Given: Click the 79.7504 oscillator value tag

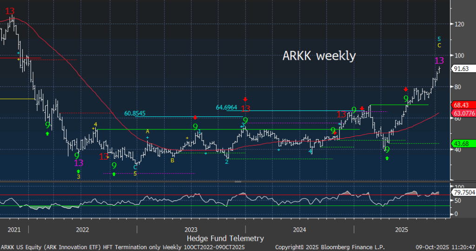Looking at the screenshot, I should point(463,193).
